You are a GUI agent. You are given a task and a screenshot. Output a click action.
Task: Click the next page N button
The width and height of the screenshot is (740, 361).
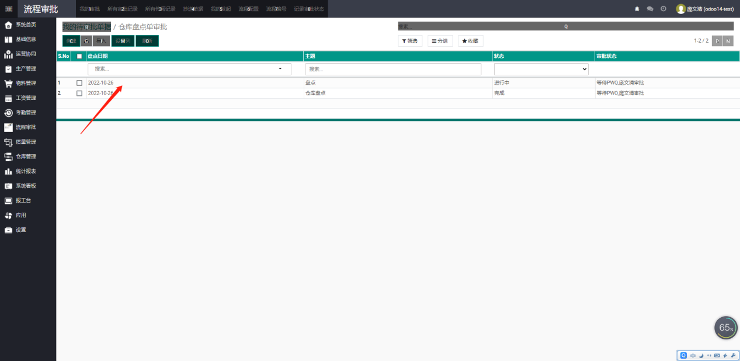click(728, 41)
